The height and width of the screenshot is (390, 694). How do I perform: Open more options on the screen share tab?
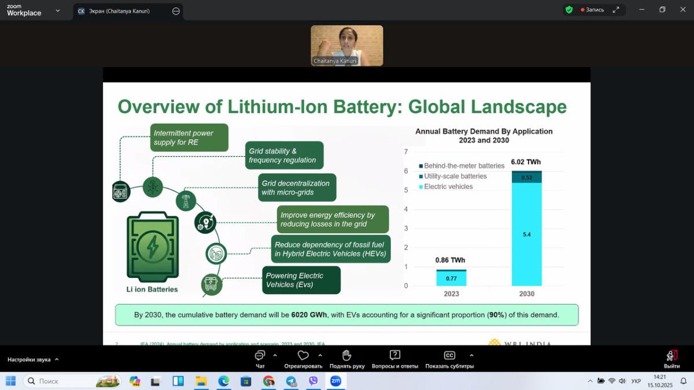click(x=176, y=11)
